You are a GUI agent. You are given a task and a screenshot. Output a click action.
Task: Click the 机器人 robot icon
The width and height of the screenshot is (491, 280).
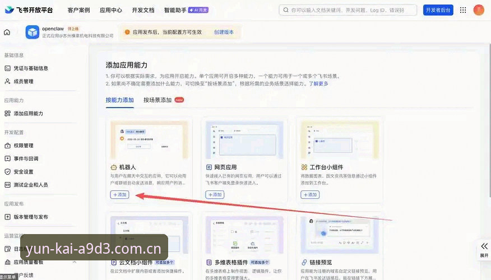pos(114,167)
